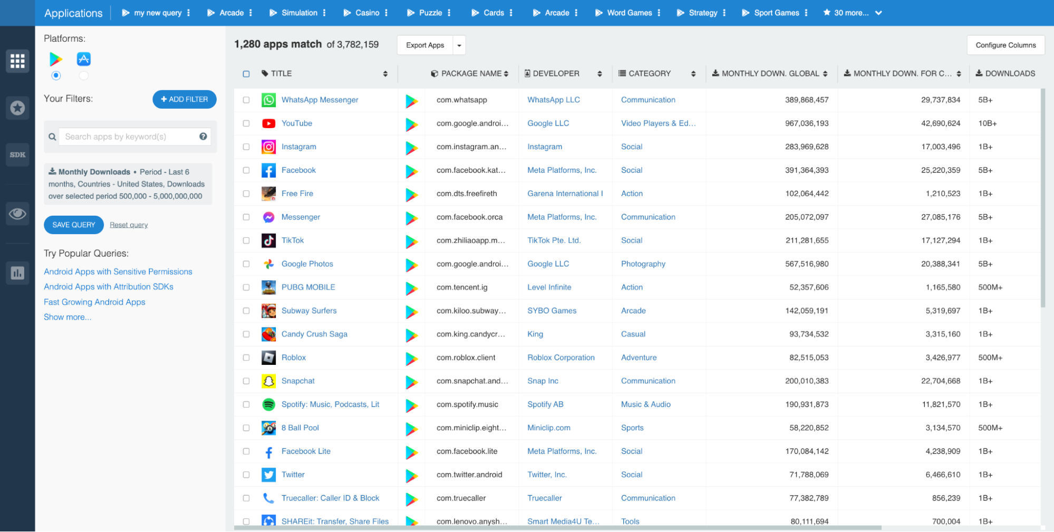Sort by Monthly Down. Global column arrows
This screenshot has height=532, width=1054.
825,74
